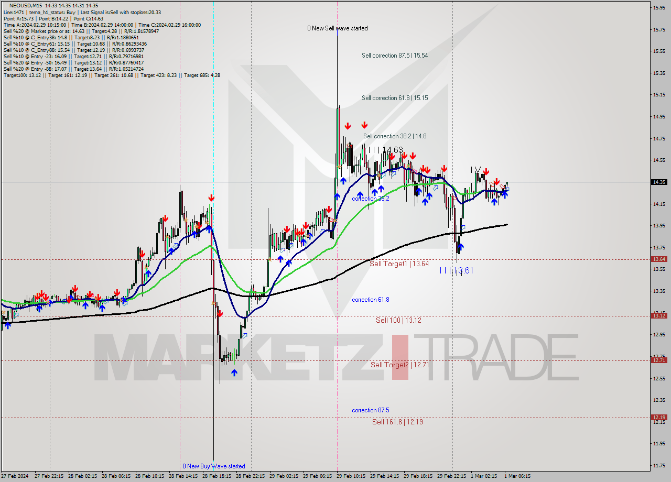Image resolution: width=671 pixels, height=482 pixels.
Task: Click the 15.95 price scale value
Action: 659,7
